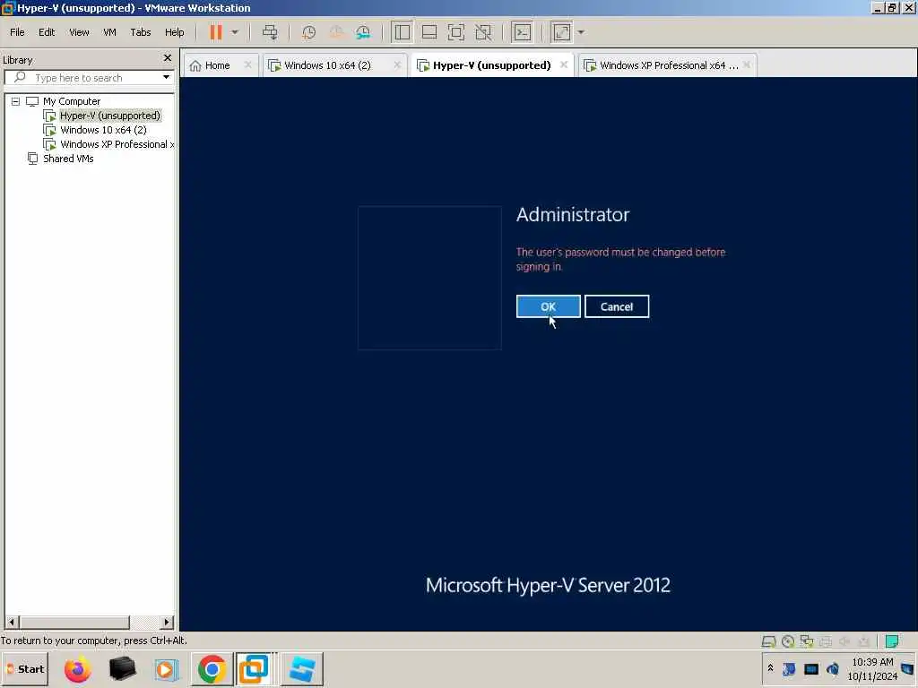Close the Windows 10 x64 (2) tab
The image size is (918, 688).
397,64
